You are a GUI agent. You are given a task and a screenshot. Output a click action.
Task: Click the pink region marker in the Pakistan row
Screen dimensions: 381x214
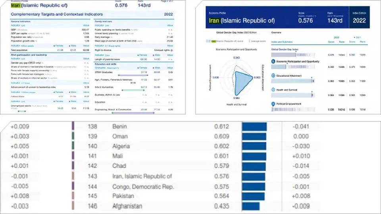click(73, 195)
